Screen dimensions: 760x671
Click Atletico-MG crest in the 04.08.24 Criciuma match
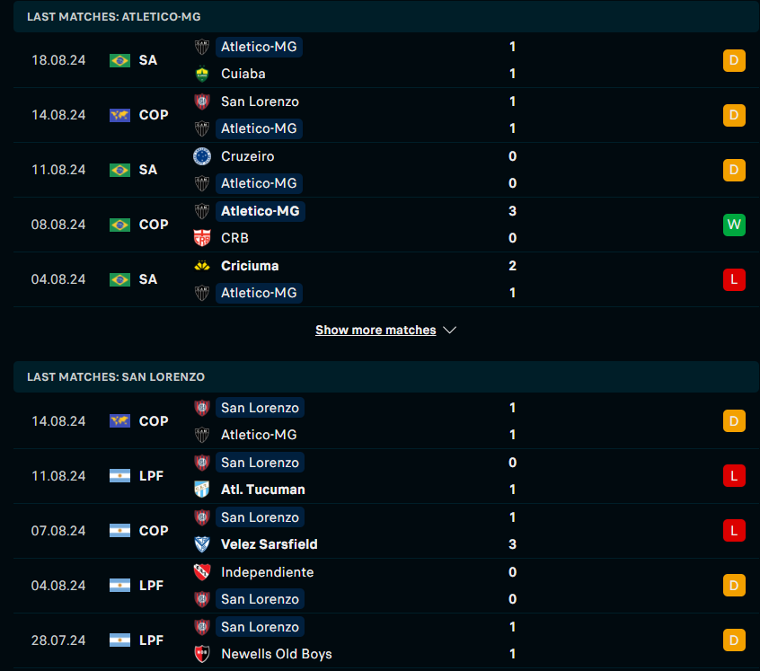201,293
